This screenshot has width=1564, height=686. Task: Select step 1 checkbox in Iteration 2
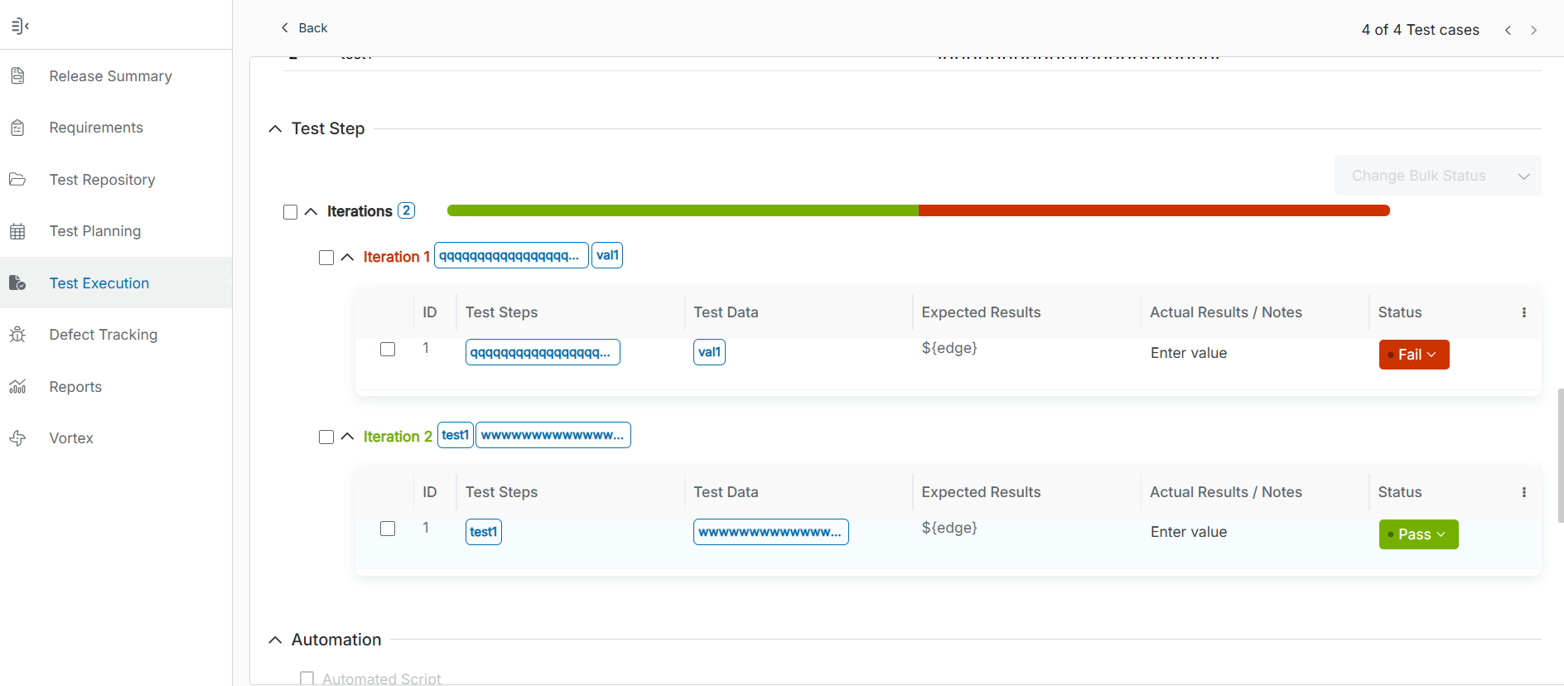[388, 529]
